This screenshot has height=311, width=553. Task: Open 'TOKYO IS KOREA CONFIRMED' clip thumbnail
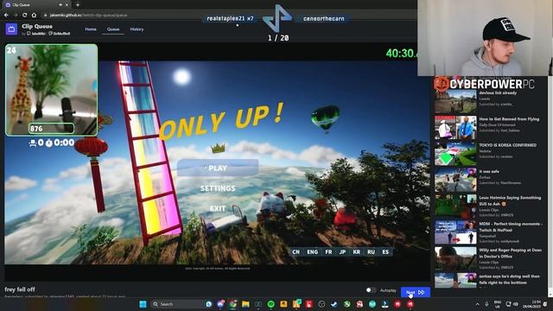tap(455, 154)
